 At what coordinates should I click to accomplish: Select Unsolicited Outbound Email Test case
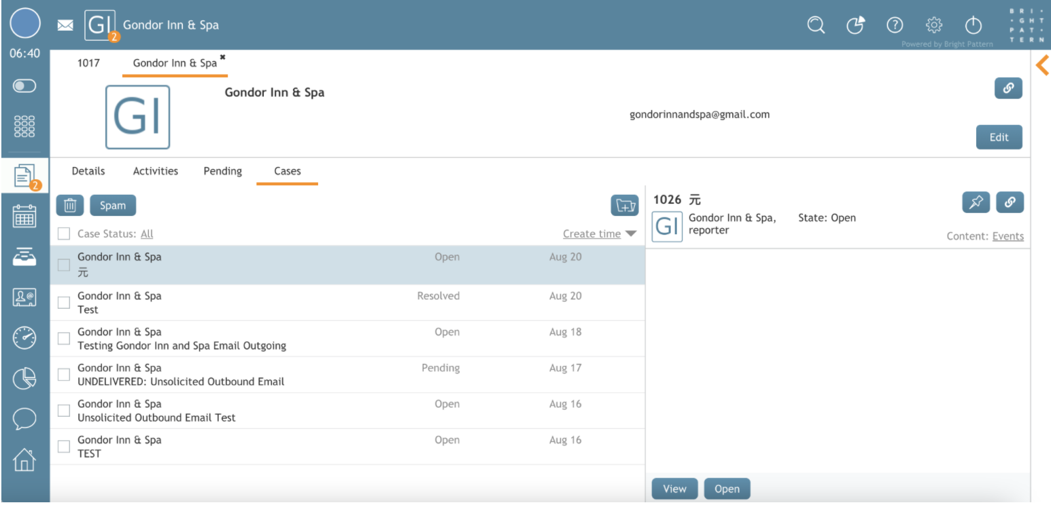[347, 411]
